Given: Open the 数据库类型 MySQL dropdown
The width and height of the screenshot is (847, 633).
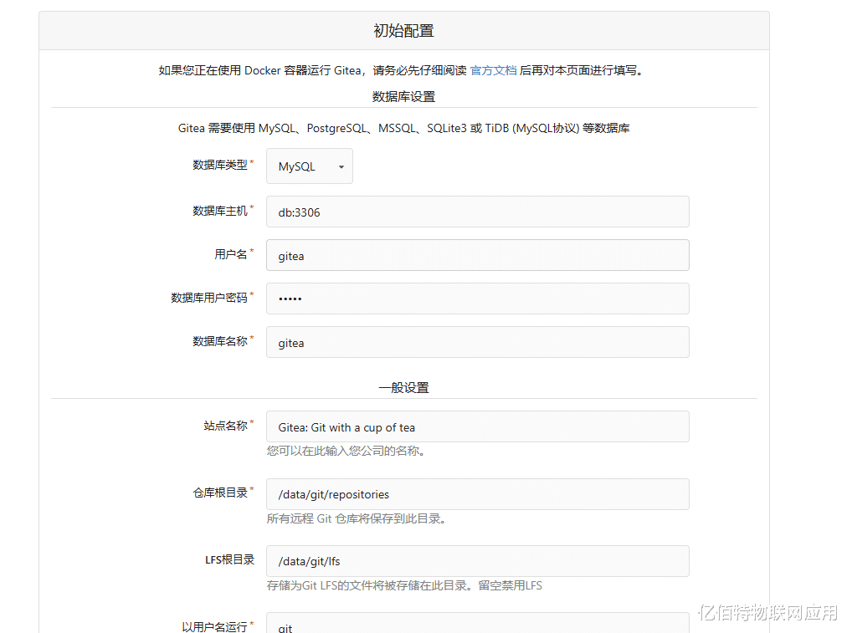Looking at the screenshot, I should coord(310,166).
